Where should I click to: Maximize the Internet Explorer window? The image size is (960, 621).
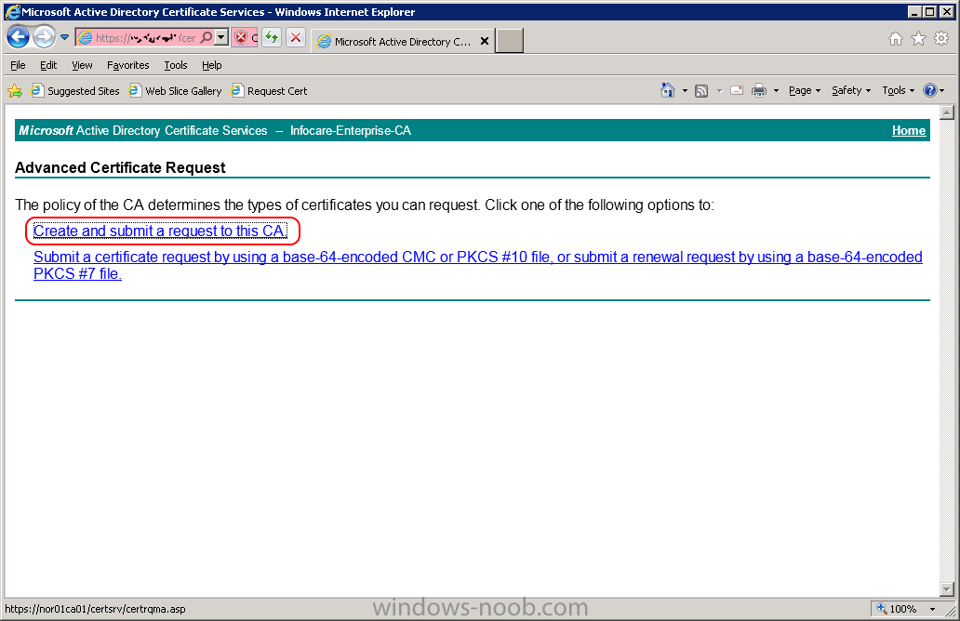pyautogui.click(x=929, y=12)
